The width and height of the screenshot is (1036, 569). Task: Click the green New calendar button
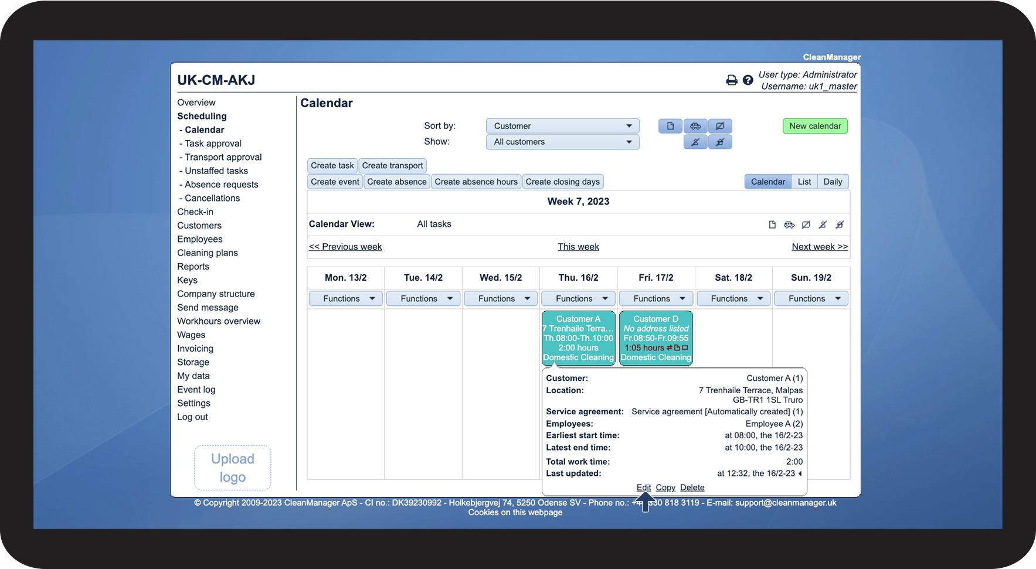point(814,126)
